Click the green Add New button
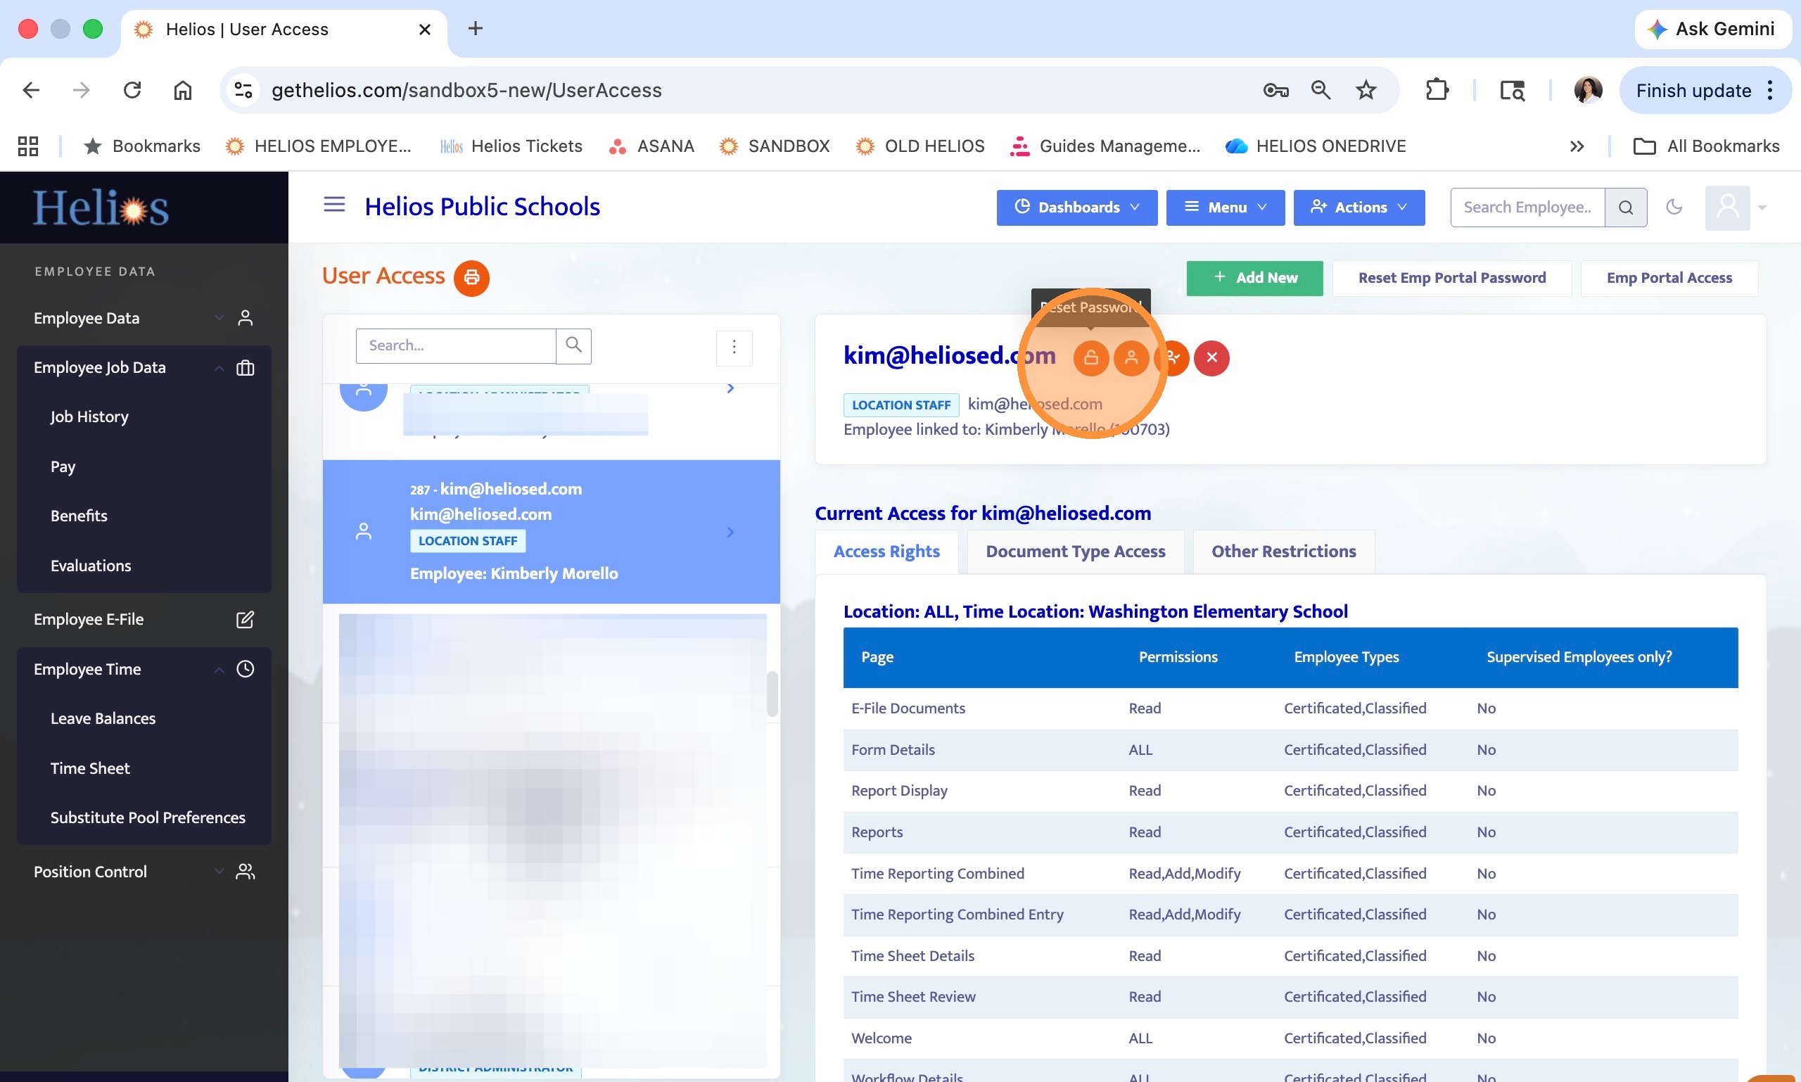 coord(1254,278)
